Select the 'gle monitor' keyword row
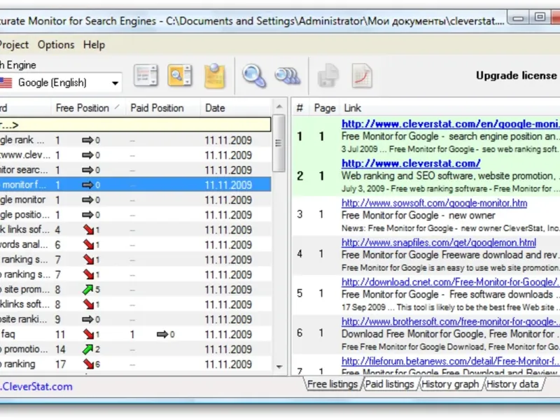Screen dimensions: 560x420 tap(136, 199)
